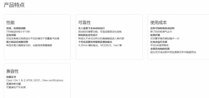Click the 4-20mA 模拟输出 MODBUS Hart text
The width and height of the screenshot is (209, 98).
(x=100, y=45)
